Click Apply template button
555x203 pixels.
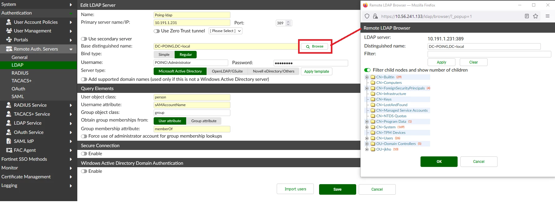(x=316, y=72)
